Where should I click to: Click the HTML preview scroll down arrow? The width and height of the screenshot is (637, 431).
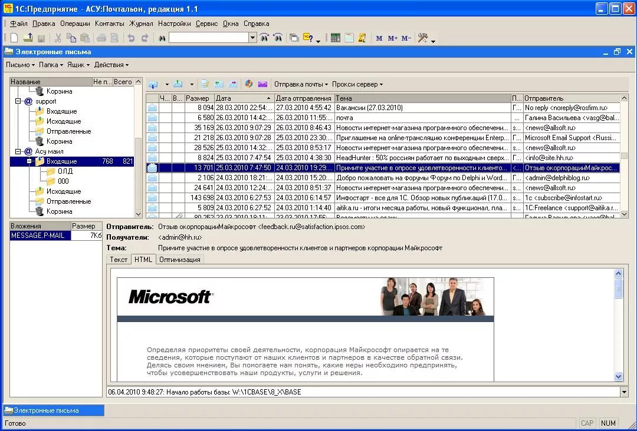point(618,377)
